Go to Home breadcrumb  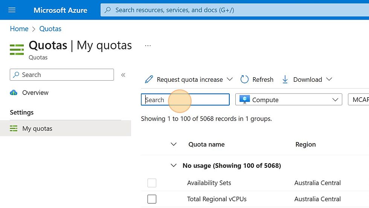19,29
